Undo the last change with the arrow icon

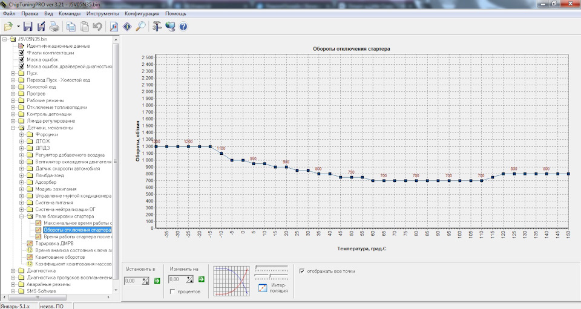[x=97, y=27]
